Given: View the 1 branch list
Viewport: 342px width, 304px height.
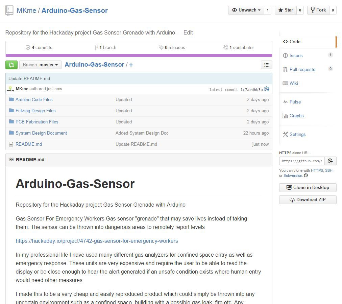Looking at the screenshot, I should tap(105, 47).
